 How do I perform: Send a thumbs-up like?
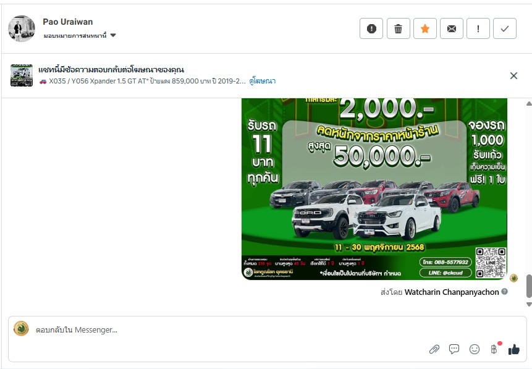513,349
